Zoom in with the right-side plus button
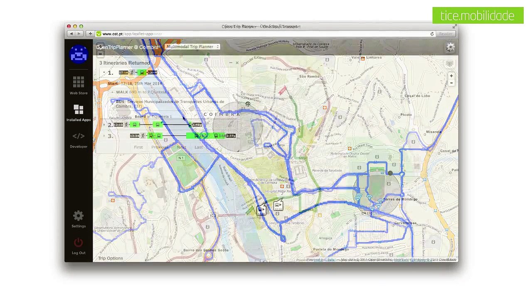532x299 pixels. click(451, 76)
